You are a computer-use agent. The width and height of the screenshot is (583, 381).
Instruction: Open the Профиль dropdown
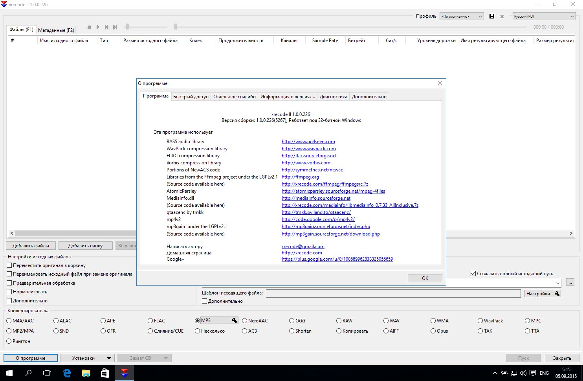point(462,17)
